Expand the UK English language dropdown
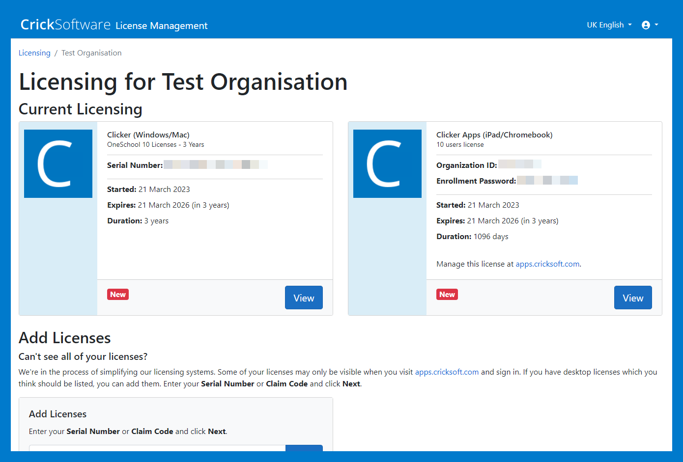 pos(609,25)
